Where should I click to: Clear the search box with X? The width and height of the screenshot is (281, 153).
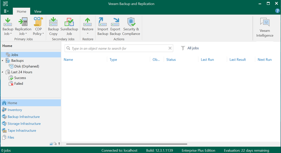point(170,48)
